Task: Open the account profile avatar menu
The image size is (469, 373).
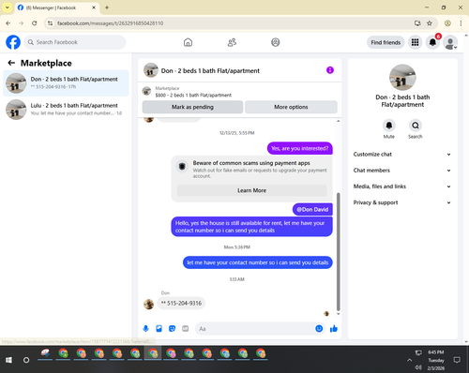Action: coord(450,42)
